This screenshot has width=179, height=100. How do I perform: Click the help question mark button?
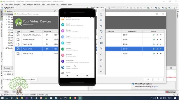click(x=159, y=79)
